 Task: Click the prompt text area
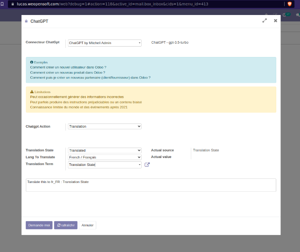point(151,185)
